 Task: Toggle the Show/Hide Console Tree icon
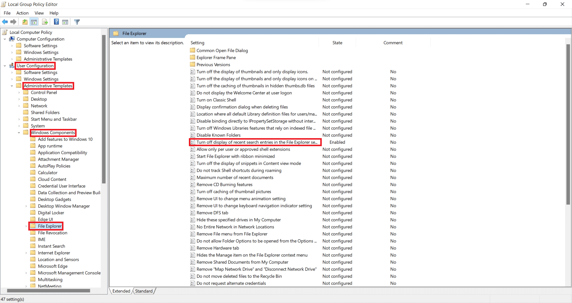click(x=34, y=22)
